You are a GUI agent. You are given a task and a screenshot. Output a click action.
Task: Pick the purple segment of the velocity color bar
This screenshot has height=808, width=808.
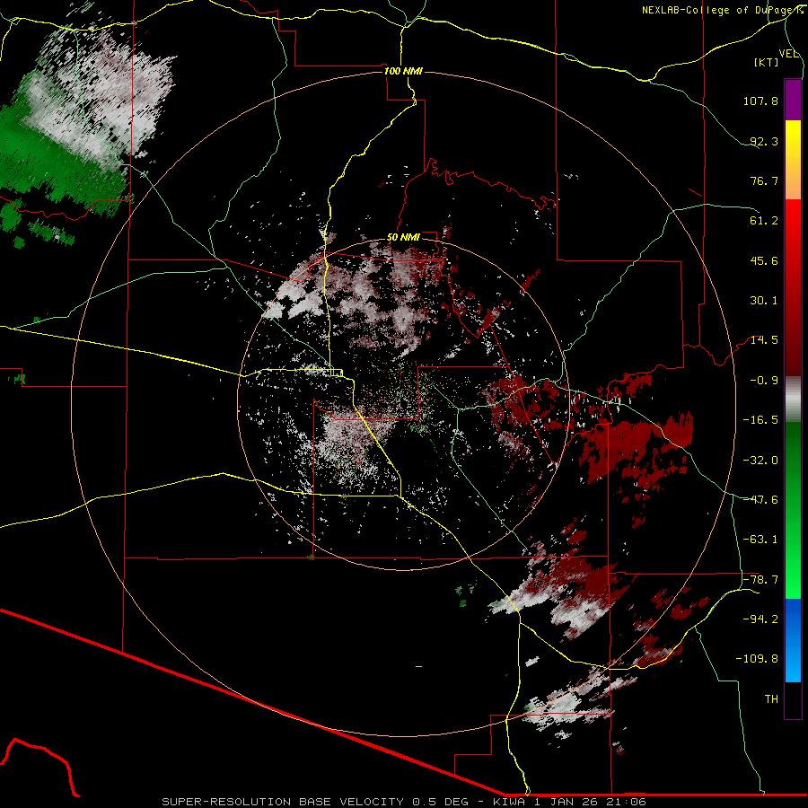[x=793, y=100]
